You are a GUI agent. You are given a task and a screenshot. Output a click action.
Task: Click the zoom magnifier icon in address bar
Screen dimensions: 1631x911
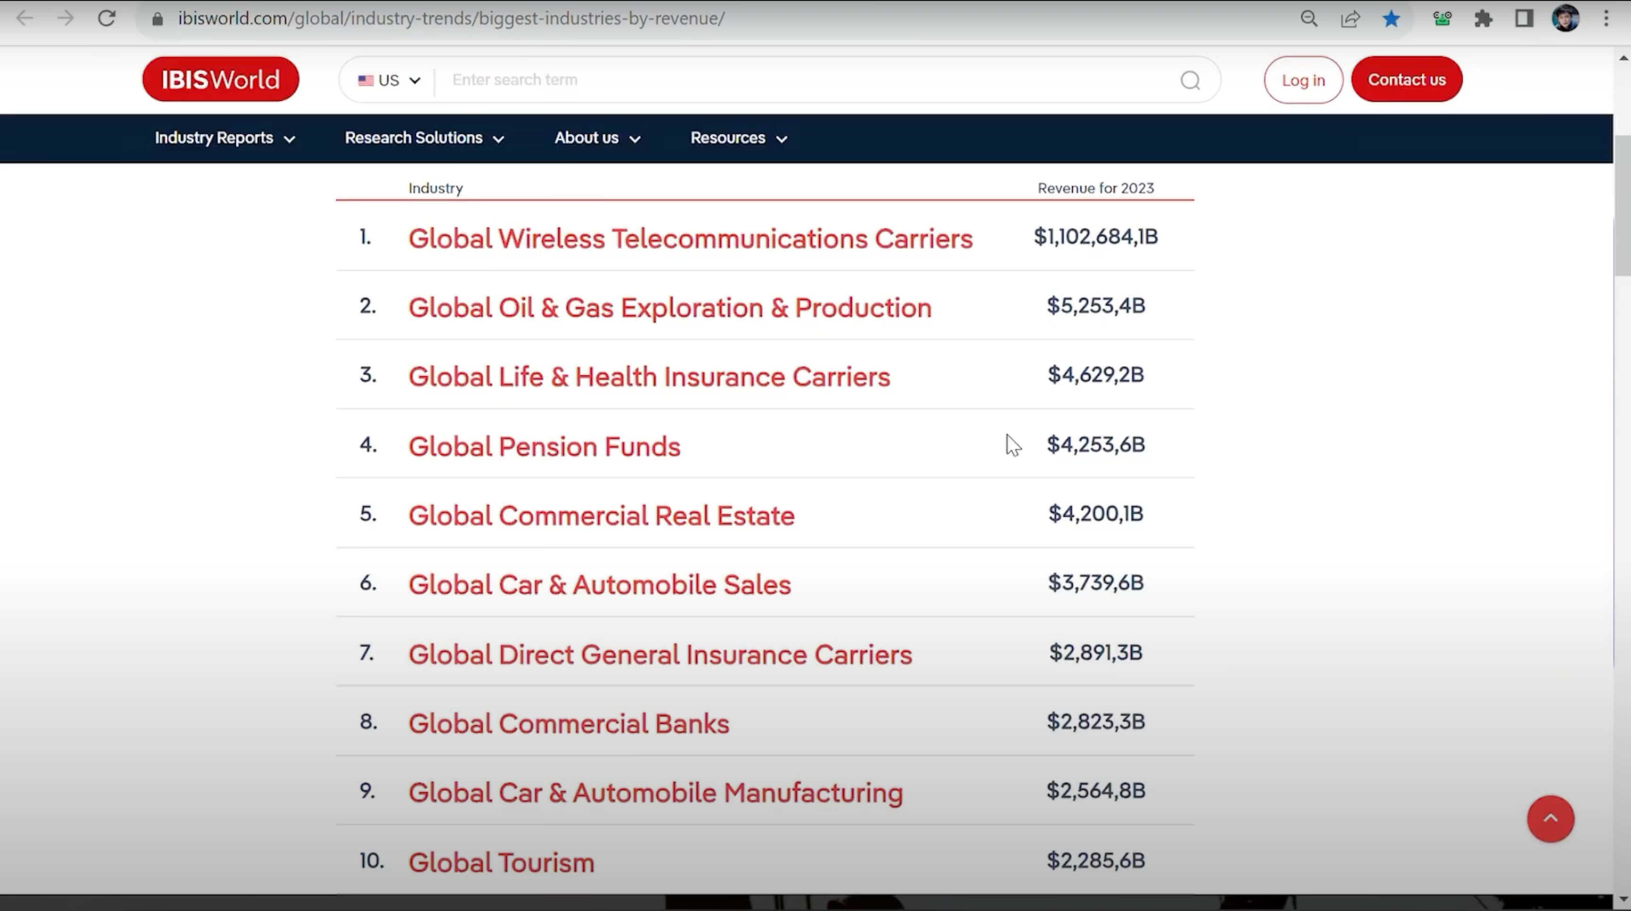[1309, 18]
